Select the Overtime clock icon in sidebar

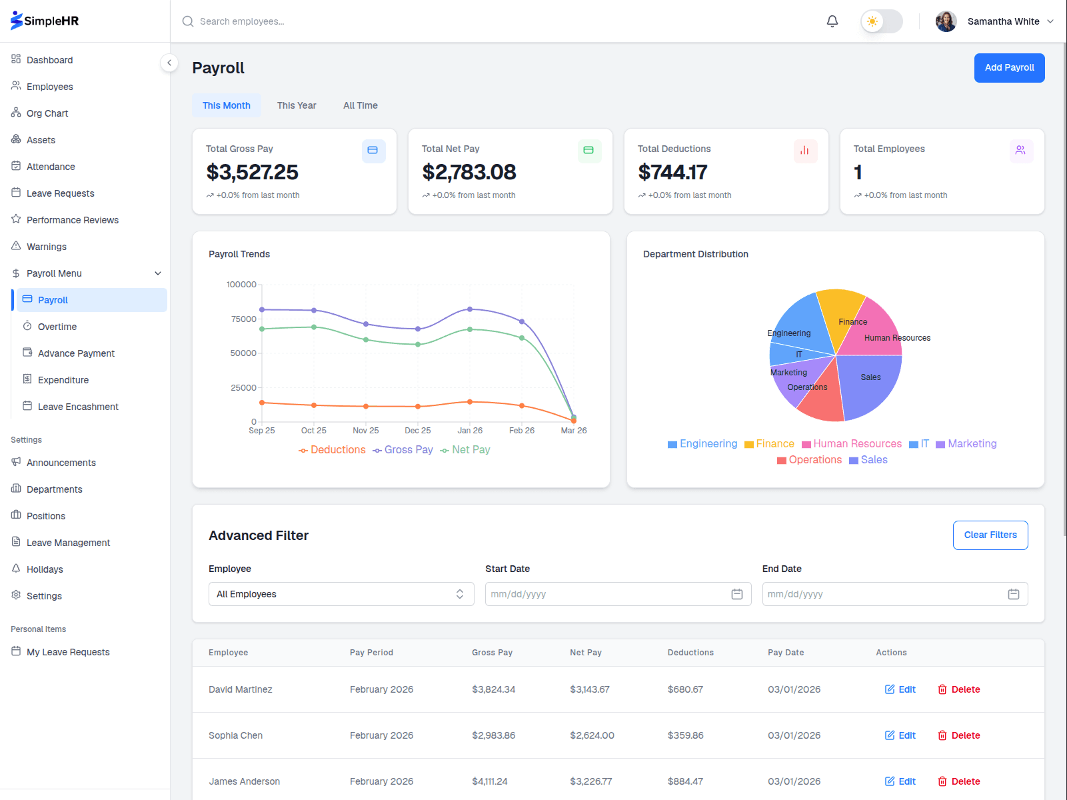(27, 326)
